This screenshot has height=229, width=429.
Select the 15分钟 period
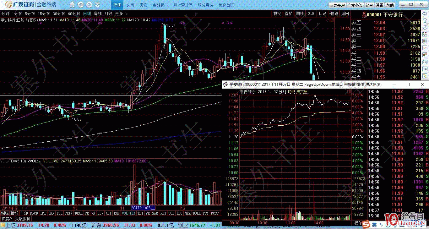(x=44, y=14)
